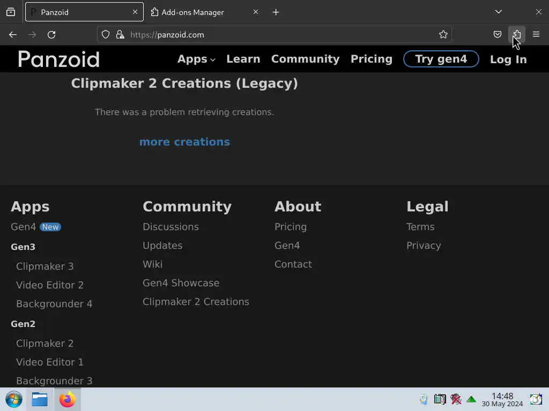
Task: View the Gen4 Showcase link
Action: [181, 283]
